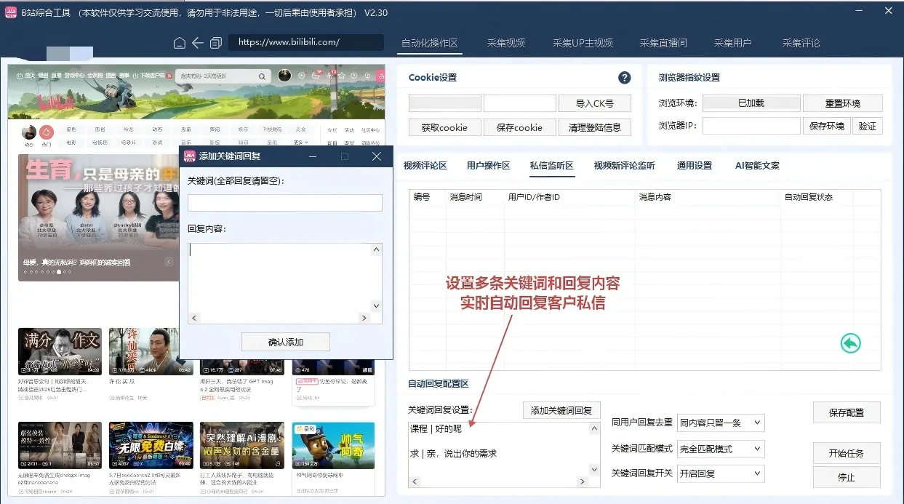Click the up arrow of 回复内容 scrollbar

376,250
